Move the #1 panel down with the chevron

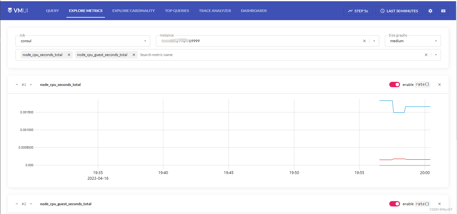pyautogui.click(x=31, y=84)
